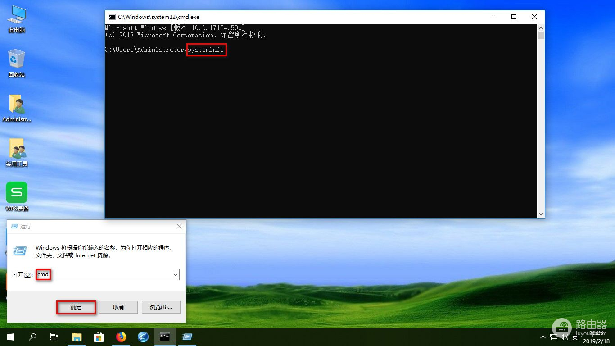615x346 pixels.
Task: Select the Administrator folder on desktop
Action: (17, 108)
